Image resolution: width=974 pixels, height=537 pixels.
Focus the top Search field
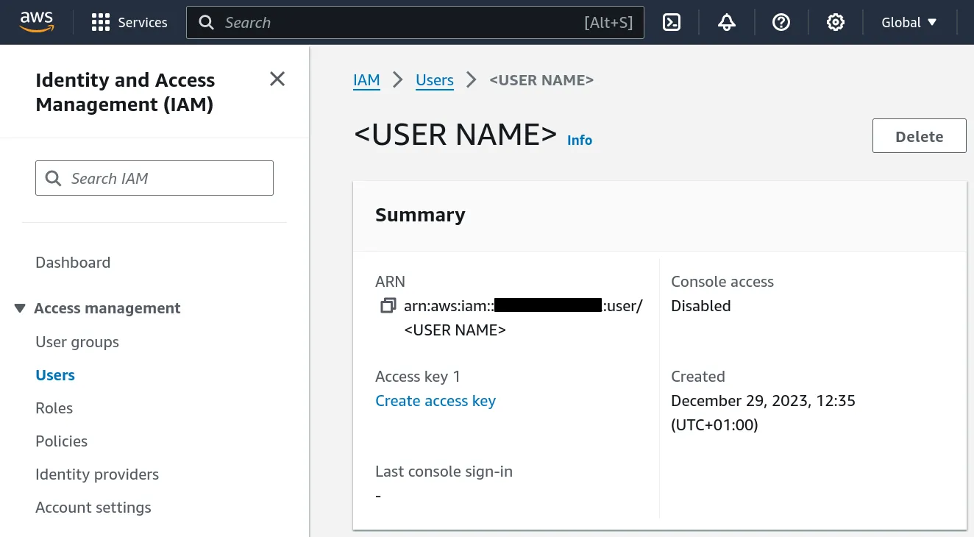click(x=415, y=23)
